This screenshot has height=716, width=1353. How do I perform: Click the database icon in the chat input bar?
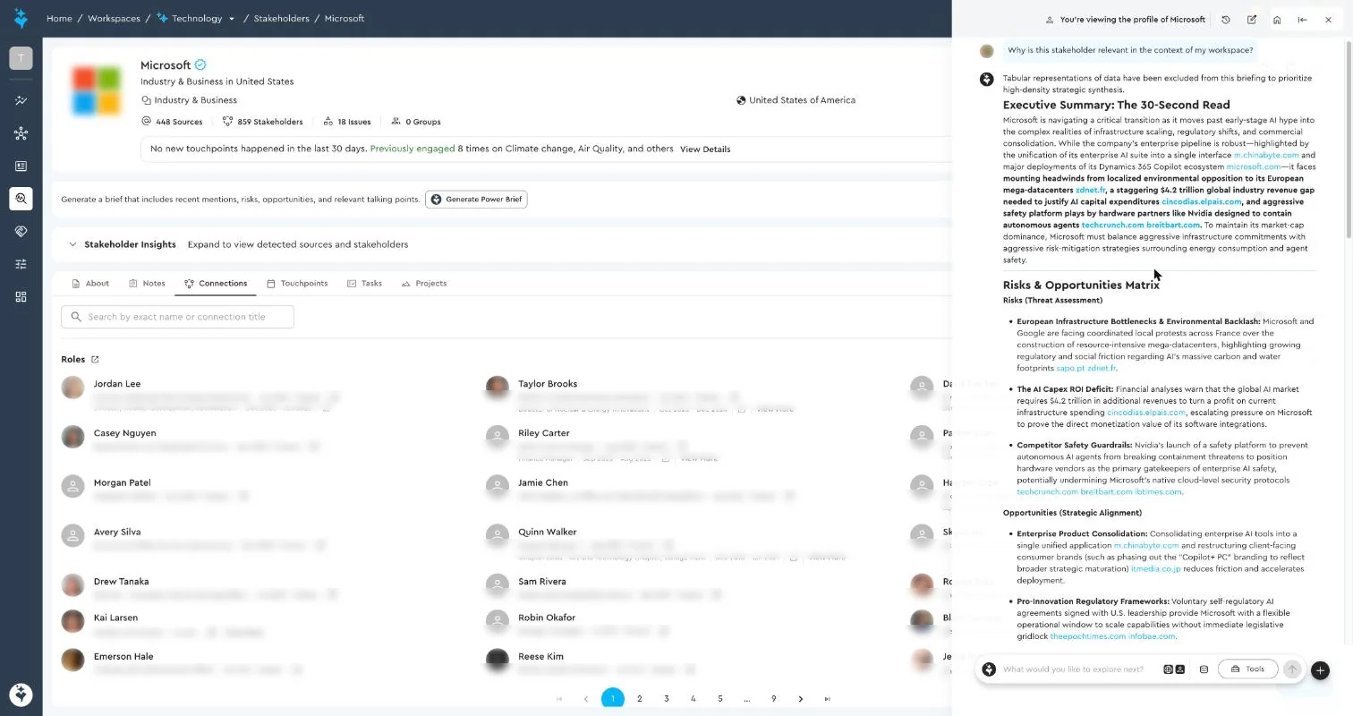pos(1204,669)
